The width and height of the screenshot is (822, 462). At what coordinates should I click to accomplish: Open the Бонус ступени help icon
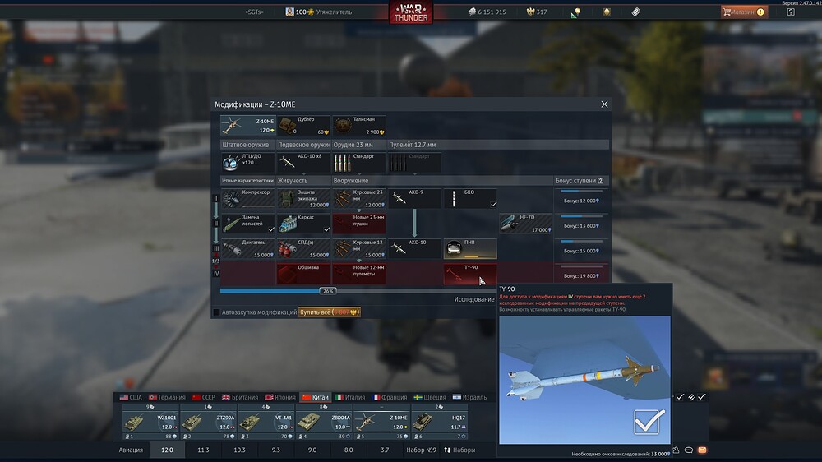[601, 180]
